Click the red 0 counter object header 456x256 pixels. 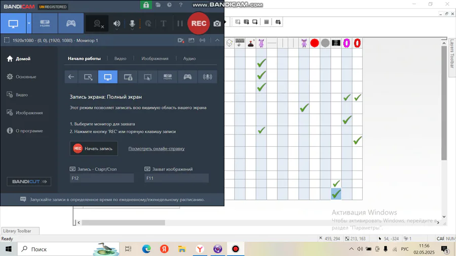[x=357, y=43]
